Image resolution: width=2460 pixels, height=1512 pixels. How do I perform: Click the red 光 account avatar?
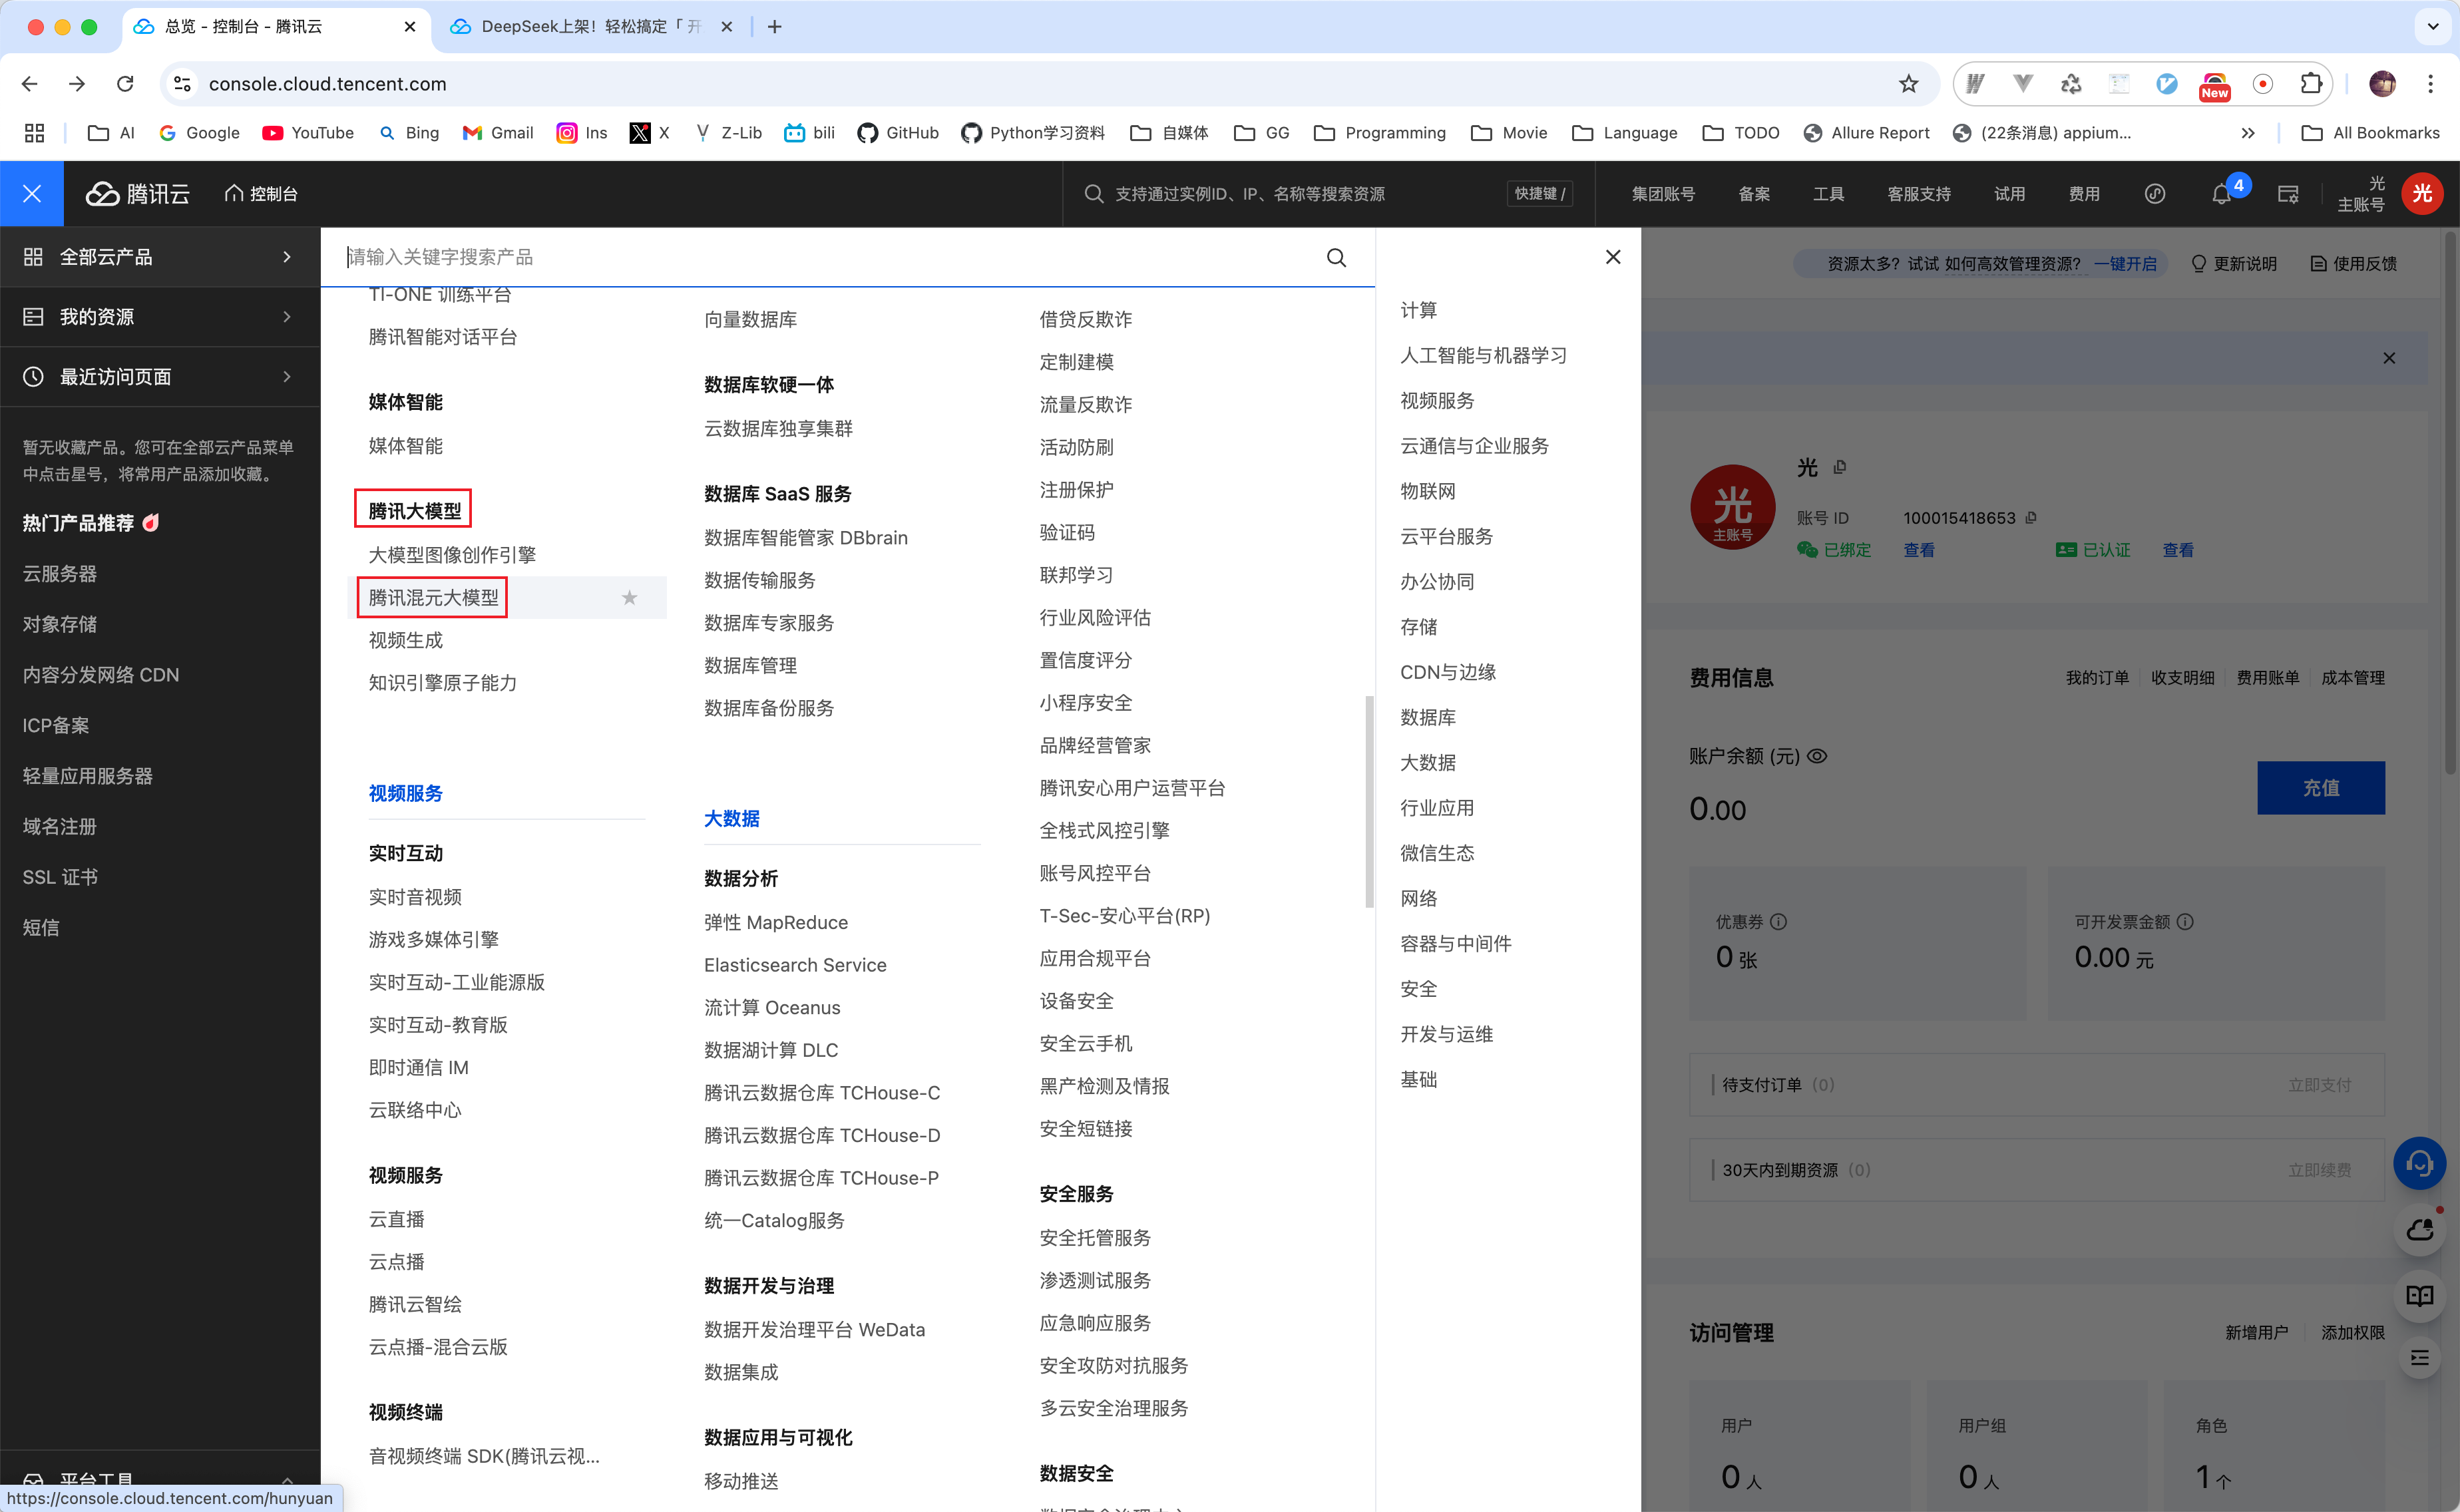click(2422, 193)
